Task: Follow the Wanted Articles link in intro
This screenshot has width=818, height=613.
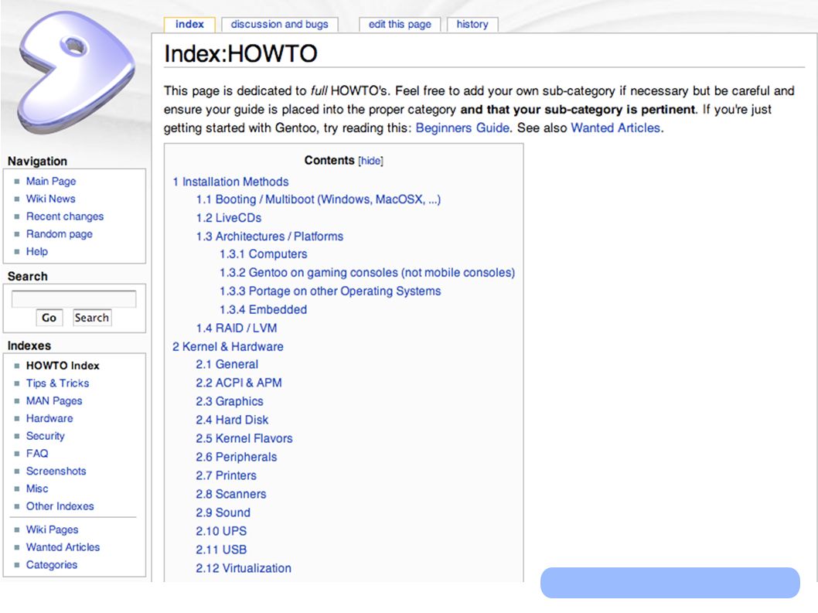Action: click(x=615, y=128)
